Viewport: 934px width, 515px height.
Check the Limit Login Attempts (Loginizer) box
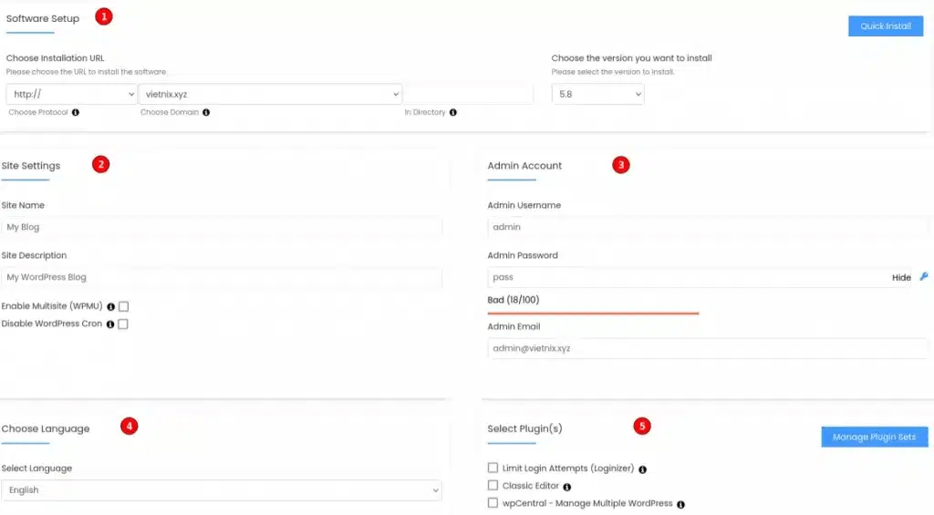(493, 469)
